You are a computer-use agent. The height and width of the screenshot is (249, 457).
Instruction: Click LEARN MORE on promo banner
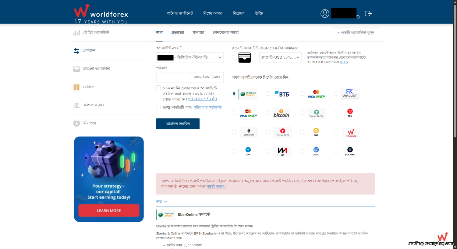click(x=109, y=210)
